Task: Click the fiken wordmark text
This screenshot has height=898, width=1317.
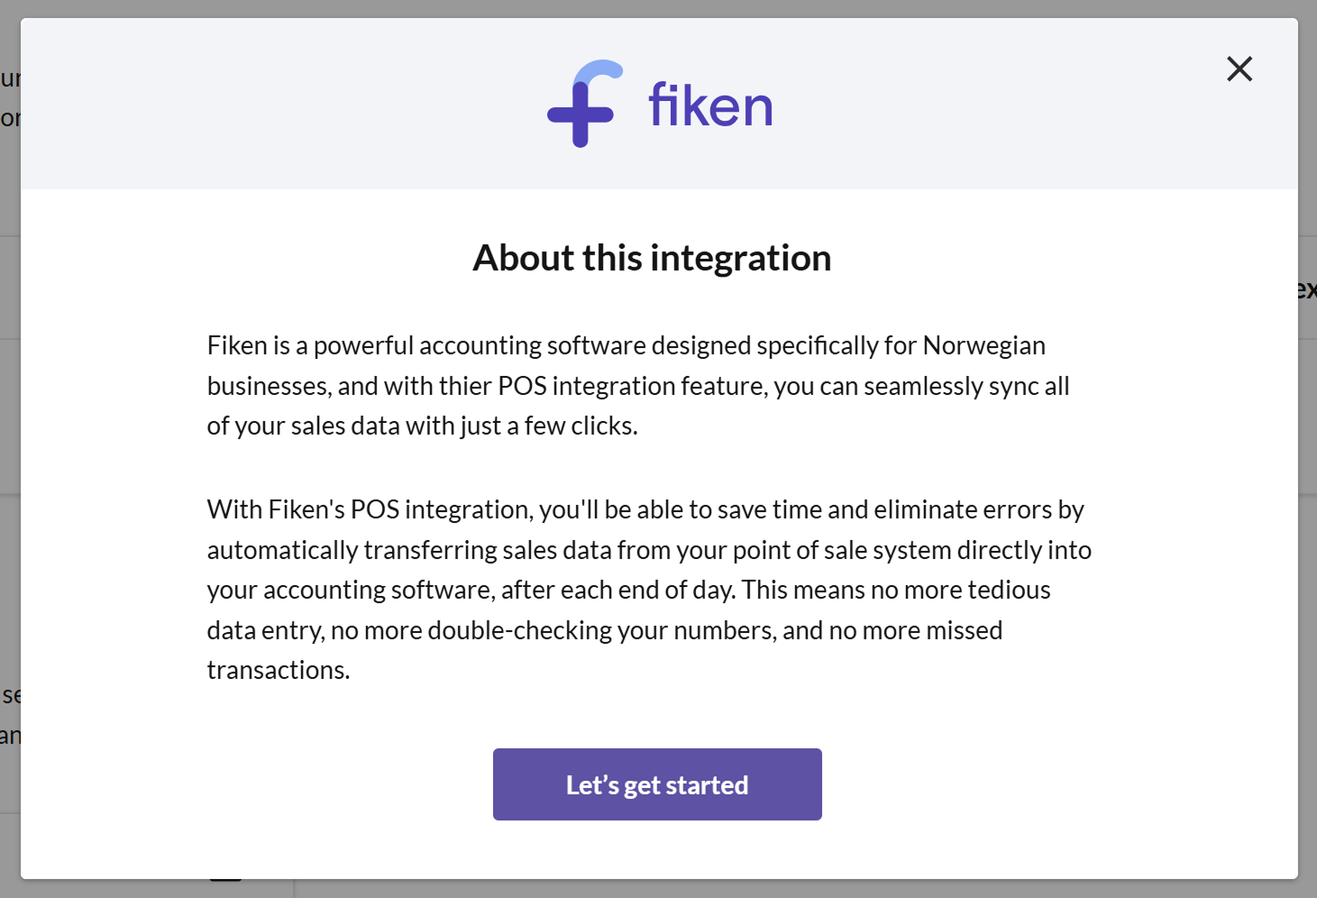Action: tap(710, 106)
